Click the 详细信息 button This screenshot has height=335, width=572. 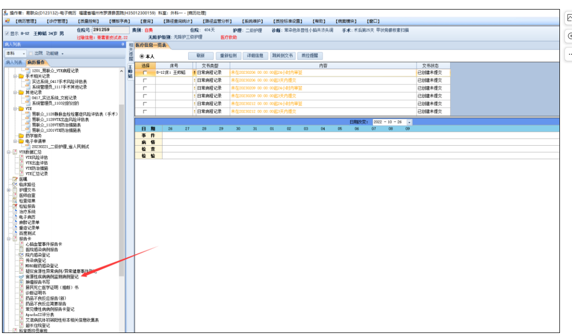(255, 56)
